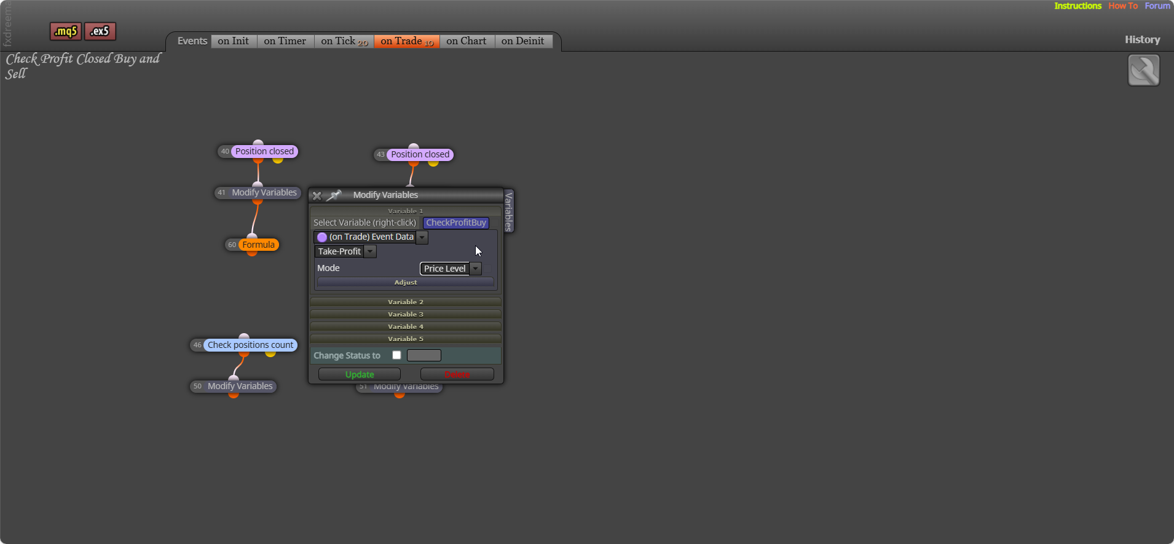Click the gray status color field
Image resolution: width=1174 pixels, height=544 pixels.
click(x=424, y=355)
